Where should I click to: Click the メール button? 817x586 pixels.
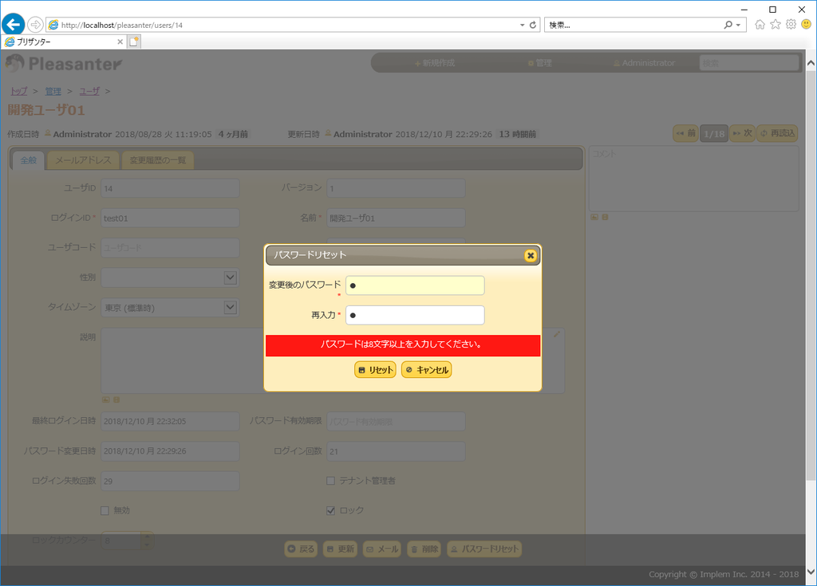coord(382,549)
